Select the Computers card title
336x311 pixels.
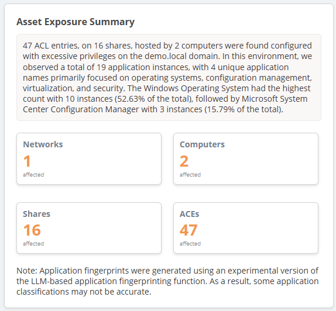(x=202, y=144)
